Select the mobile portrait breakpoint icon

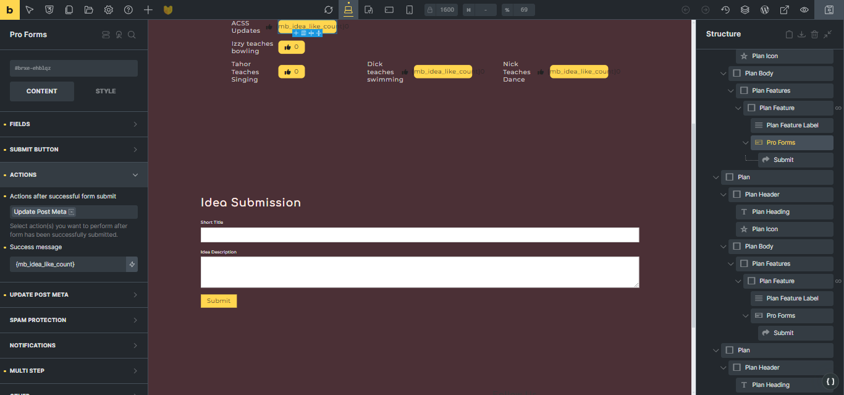coord(409,10)
